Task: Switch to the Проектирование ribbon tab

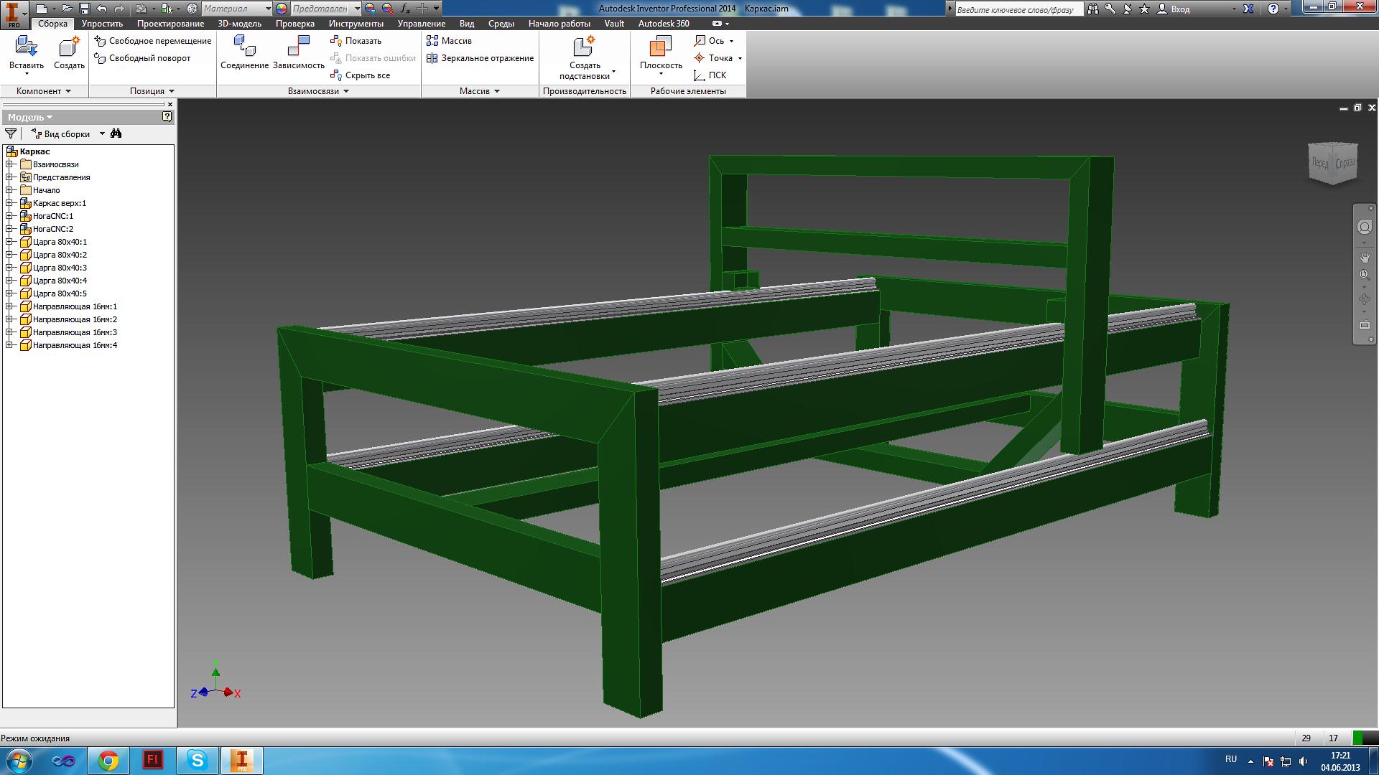Action: (x=170, y=24)
